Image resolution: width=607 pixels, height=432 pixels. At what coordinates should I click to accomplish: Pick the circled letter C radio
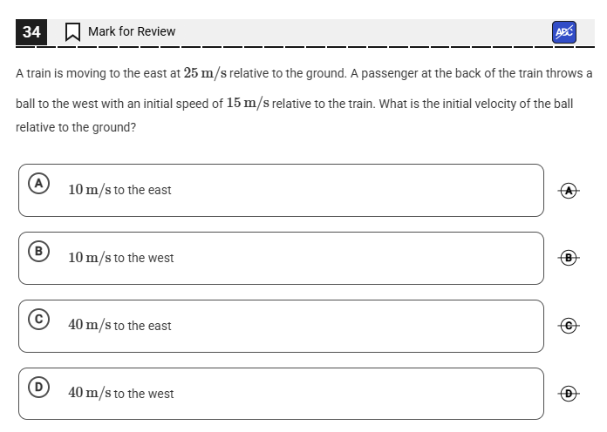click(38, 320)
